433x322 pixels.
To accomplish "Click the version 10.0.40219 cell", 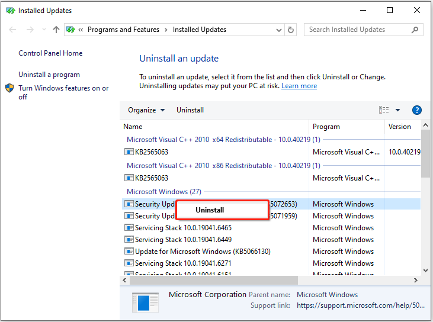I will click(405, 152).
